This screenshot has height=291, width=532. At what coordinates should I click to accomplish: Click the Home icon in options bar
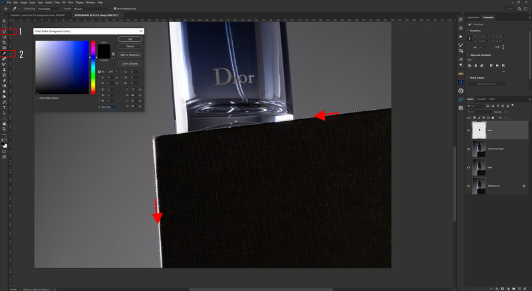click(x=5, y=9)
